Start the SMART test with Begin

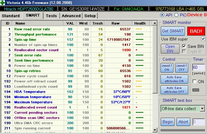point(168,122)
